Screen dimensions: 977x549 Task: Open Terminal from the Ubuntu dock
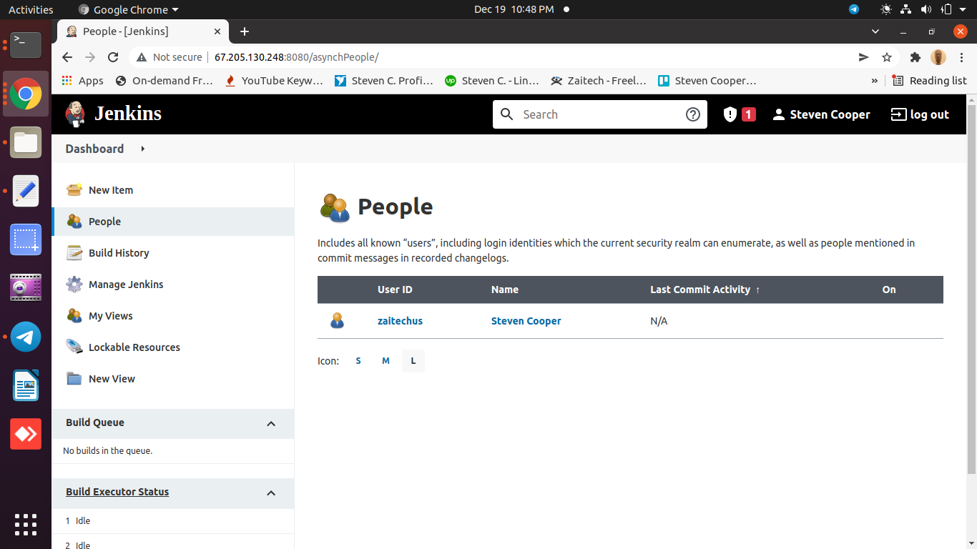click(x=26, y=45)
